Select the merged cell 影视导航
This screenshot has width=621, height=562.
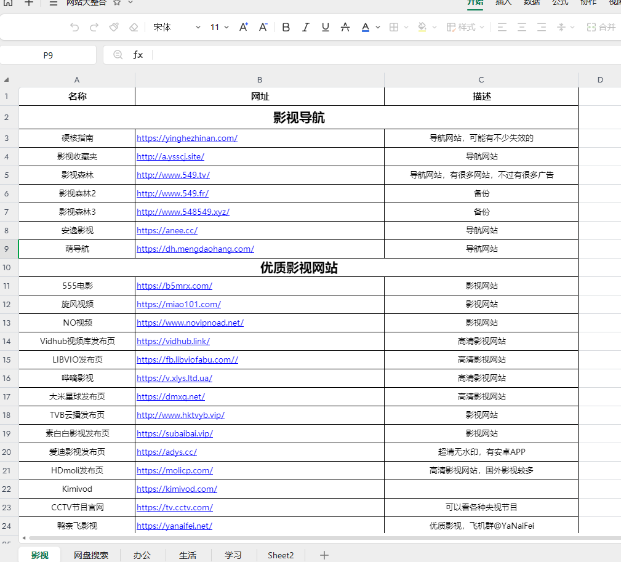point(298,117)
